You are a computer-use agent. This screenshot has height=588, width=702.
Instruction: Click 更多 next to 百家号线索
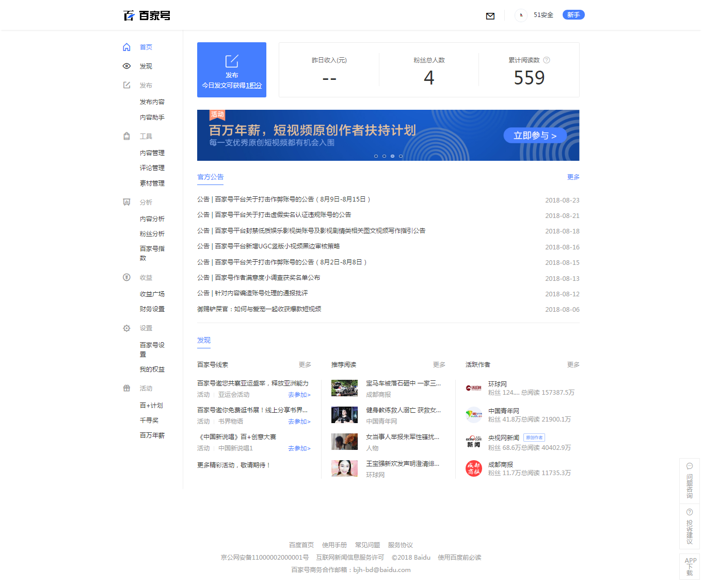[x=305, y=365]
